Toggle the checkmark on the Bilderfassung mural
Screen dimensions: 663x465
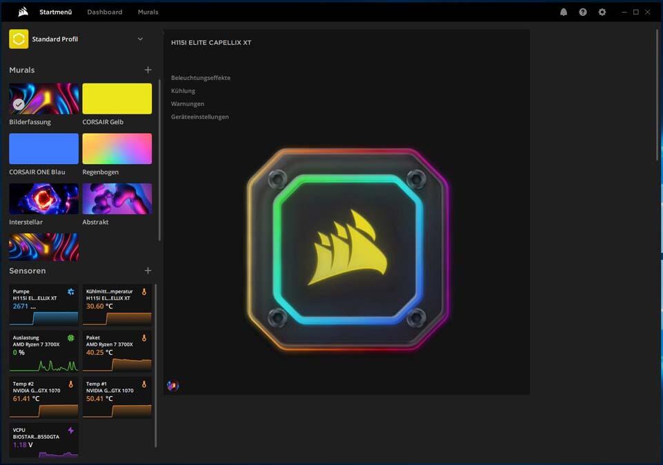(19, 104)
